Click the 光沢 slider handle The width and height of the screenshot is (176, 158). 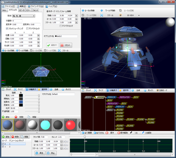39,108
